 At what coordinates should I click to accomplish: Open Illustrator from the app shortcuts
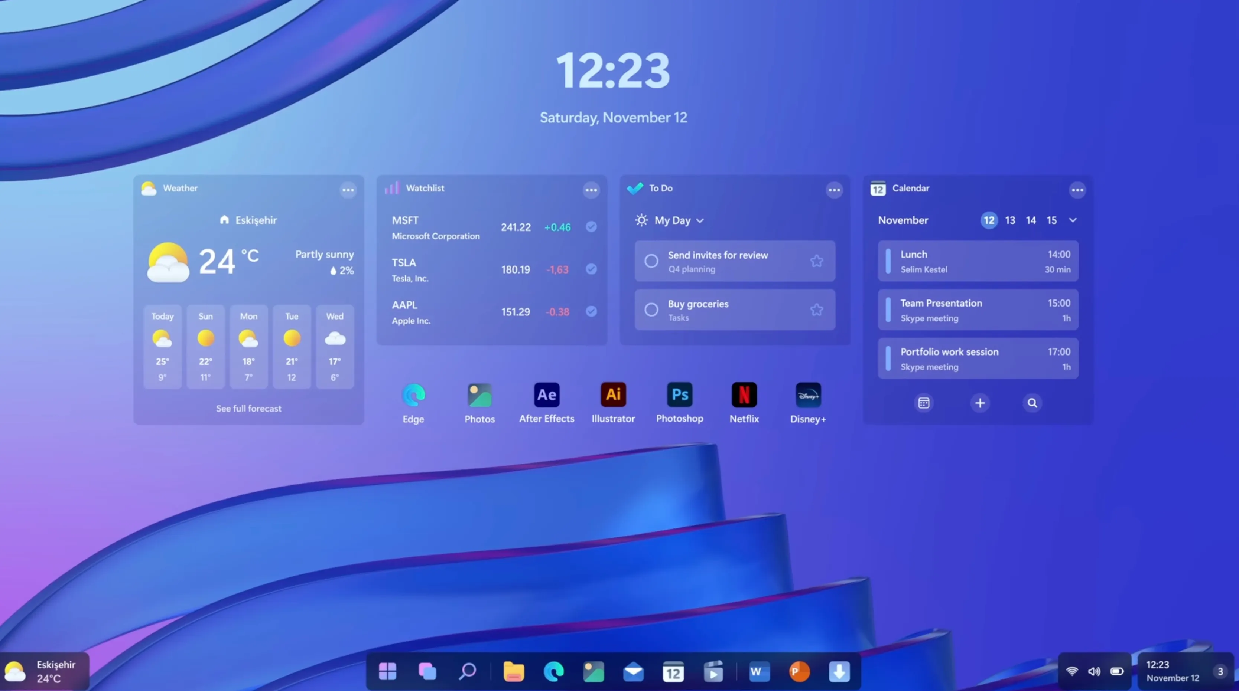click(613, 394)
